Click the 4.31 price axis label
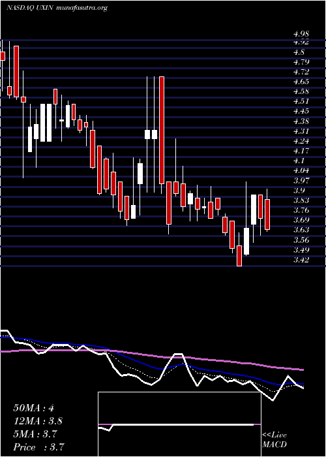 [301, 131]
